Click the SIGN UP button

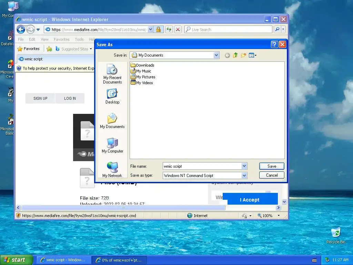40,98
